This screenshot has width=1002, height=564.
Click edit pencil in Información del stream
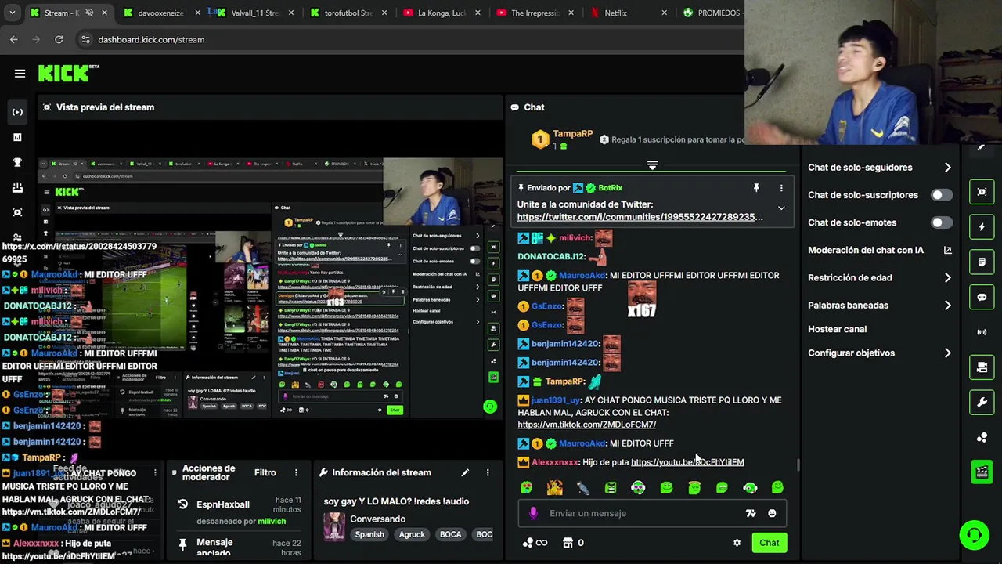click(x=465, y=472)
